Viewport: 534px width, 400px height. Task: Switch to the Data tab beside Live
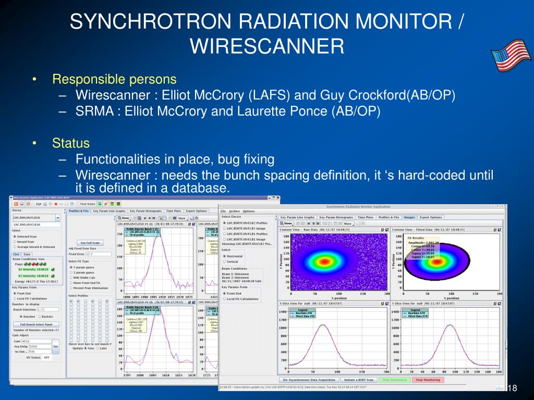tap(27, 254)
